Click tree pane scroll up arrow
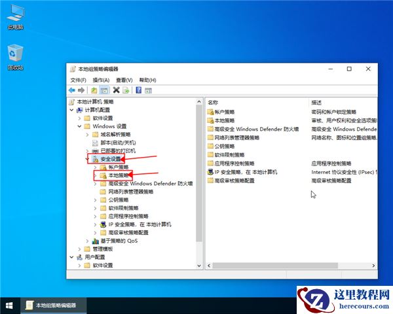The image size is (393, 314). (x=199, y=101)
